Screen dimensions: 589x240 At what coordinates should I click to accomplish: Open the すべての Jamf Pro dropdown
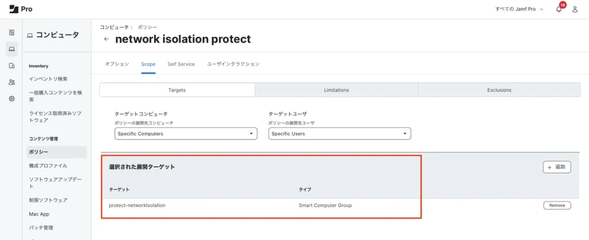click(x=519, y=9)
